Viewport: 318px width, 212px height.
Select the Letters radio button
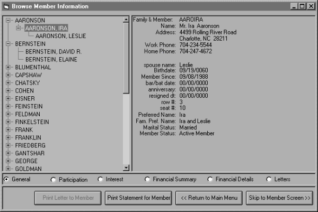coord(269,180)
